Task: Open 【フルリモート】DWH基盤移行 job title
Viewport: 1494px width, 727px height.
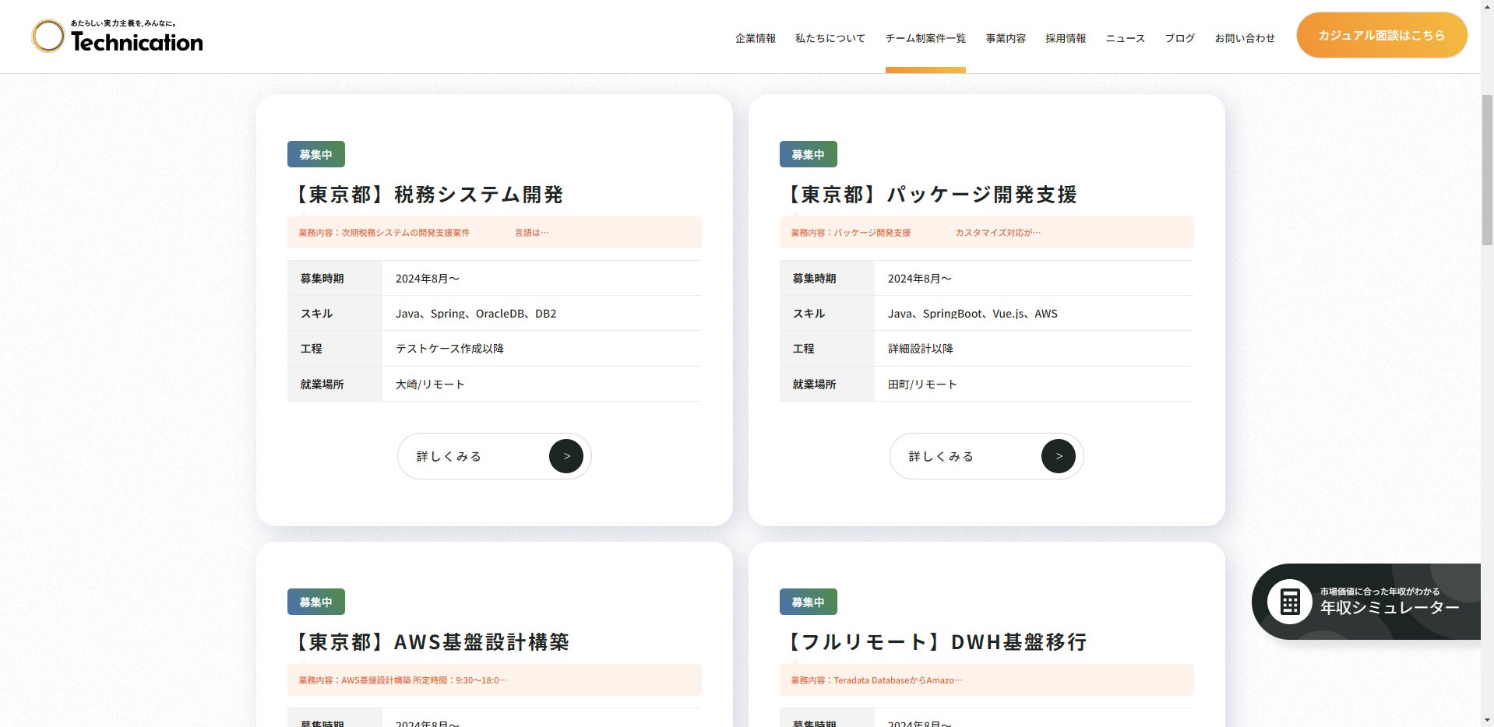Action: pos(935,642)
